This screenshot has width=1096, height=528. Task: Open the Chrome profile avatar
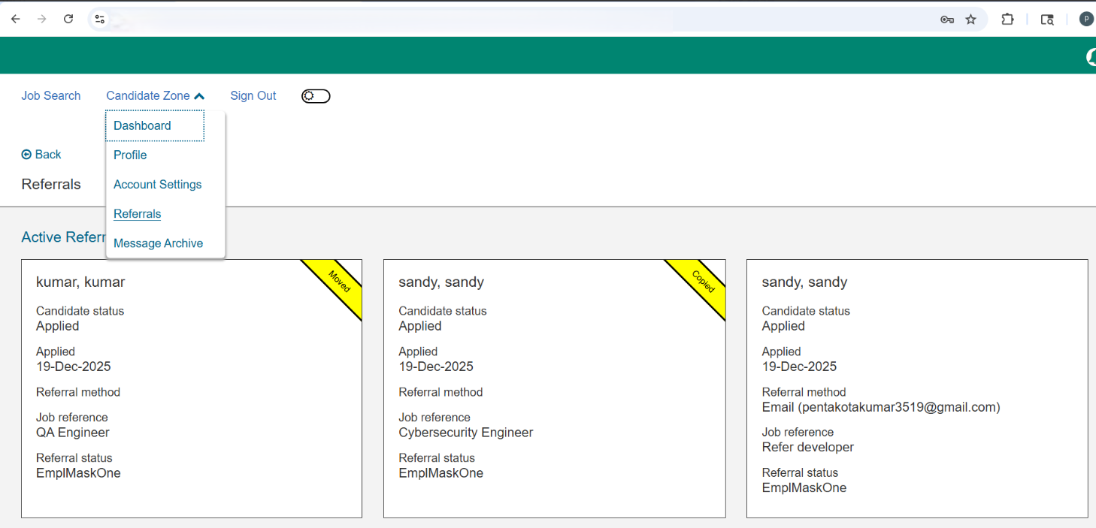[1086, 20]
